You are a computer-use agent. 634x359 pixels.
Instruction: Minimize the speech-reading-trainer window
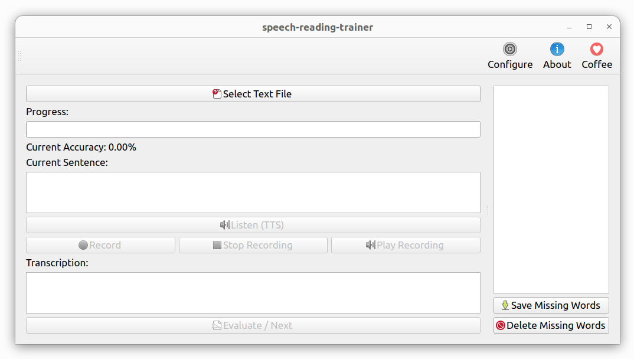click(x=569, y=27)
